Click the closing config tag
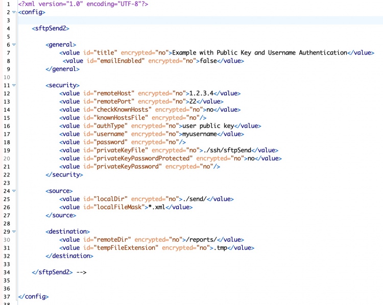The height and width of the screenshot is (305, 383). click(33, 297)
